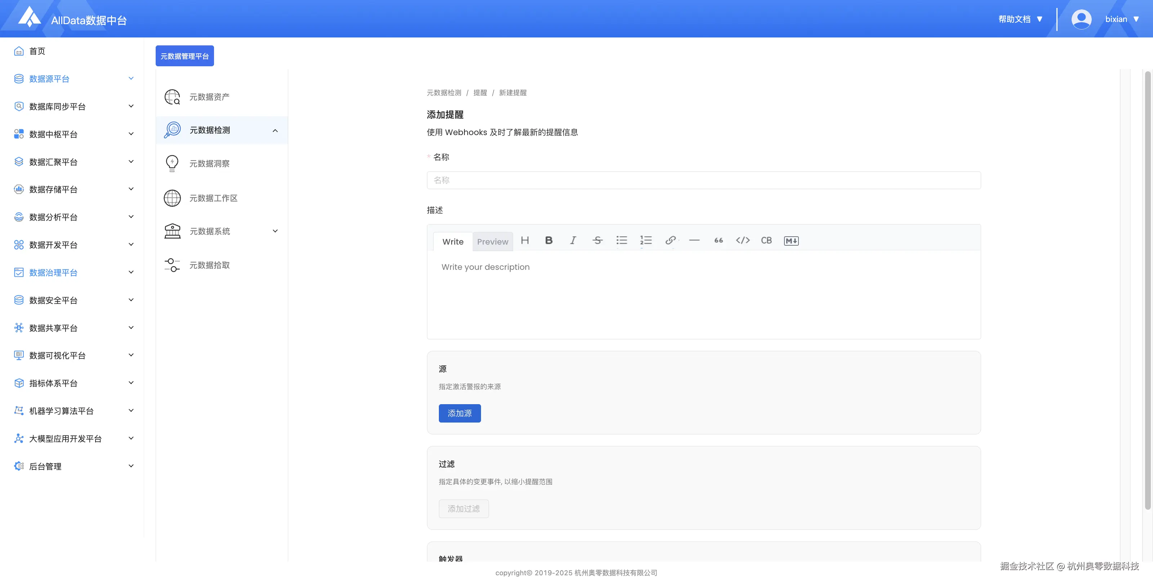Click the Bold formatting icon
Screen dimensions: 1153x585
pos(548,240)
